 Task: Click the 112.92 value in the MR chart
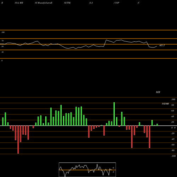coord(165,104)
